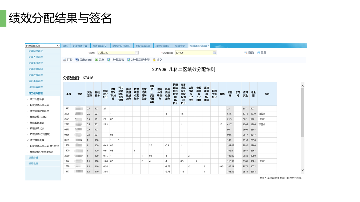Screen dimensions: 360x202
Task: Click the calendar icon beside 会计期间 field
Action: pos(214,52)
